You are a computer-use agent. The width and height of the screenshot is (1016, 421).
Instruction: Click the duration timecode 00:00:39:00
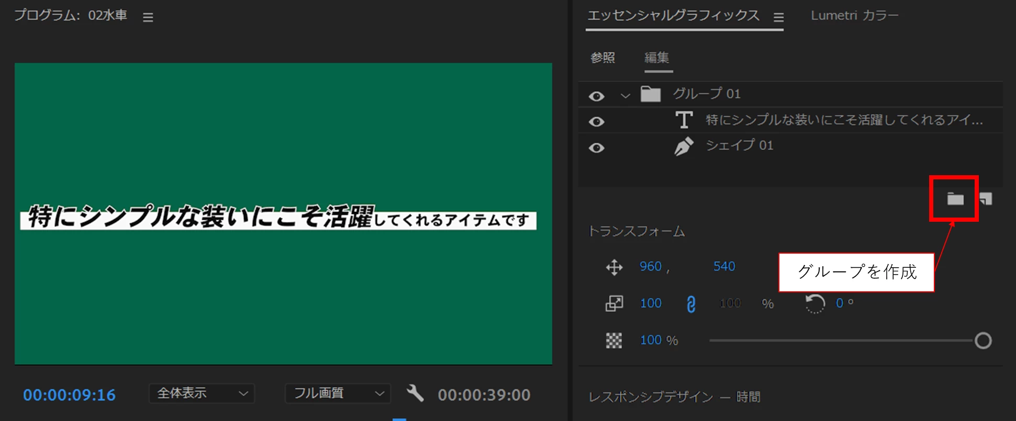tap(484, 395)
